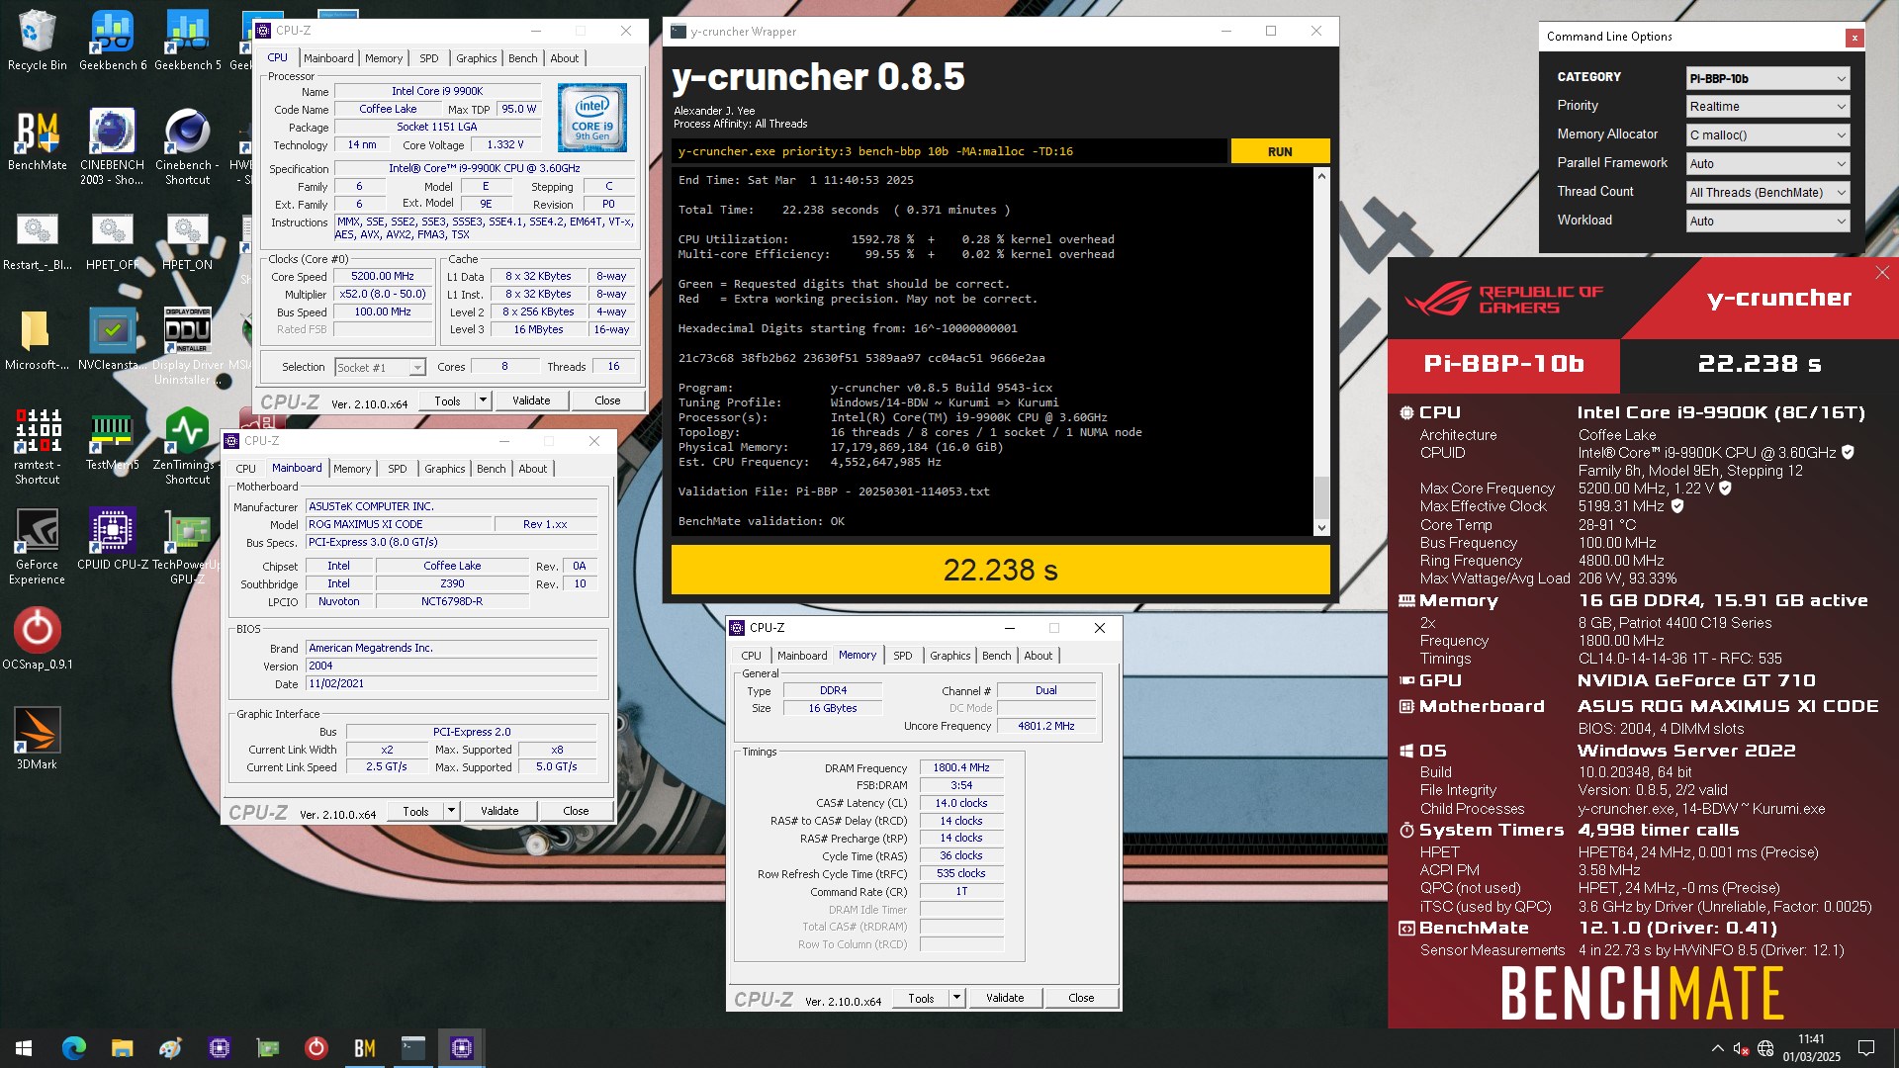Image resolution: width=1899 pixels, height=1068 pixels.
Task: Open Graphics tab in CPU-Z Memory window
Action: (x=950, y=656)
